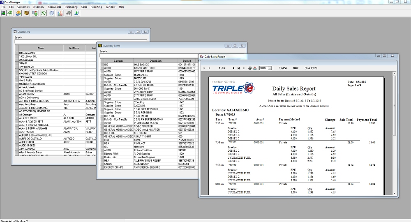Minimize the Inventory Items window
Screen dimensions: 411x222
point(228,46)
